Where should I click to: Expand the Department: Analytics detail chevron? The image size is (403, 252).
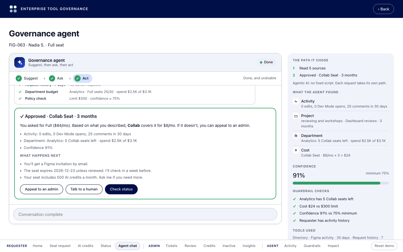click(x=21, y=141)
